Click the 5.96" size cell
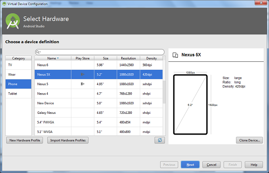The height and width of the screenshot is (173, 269). [x=105, y=65]
